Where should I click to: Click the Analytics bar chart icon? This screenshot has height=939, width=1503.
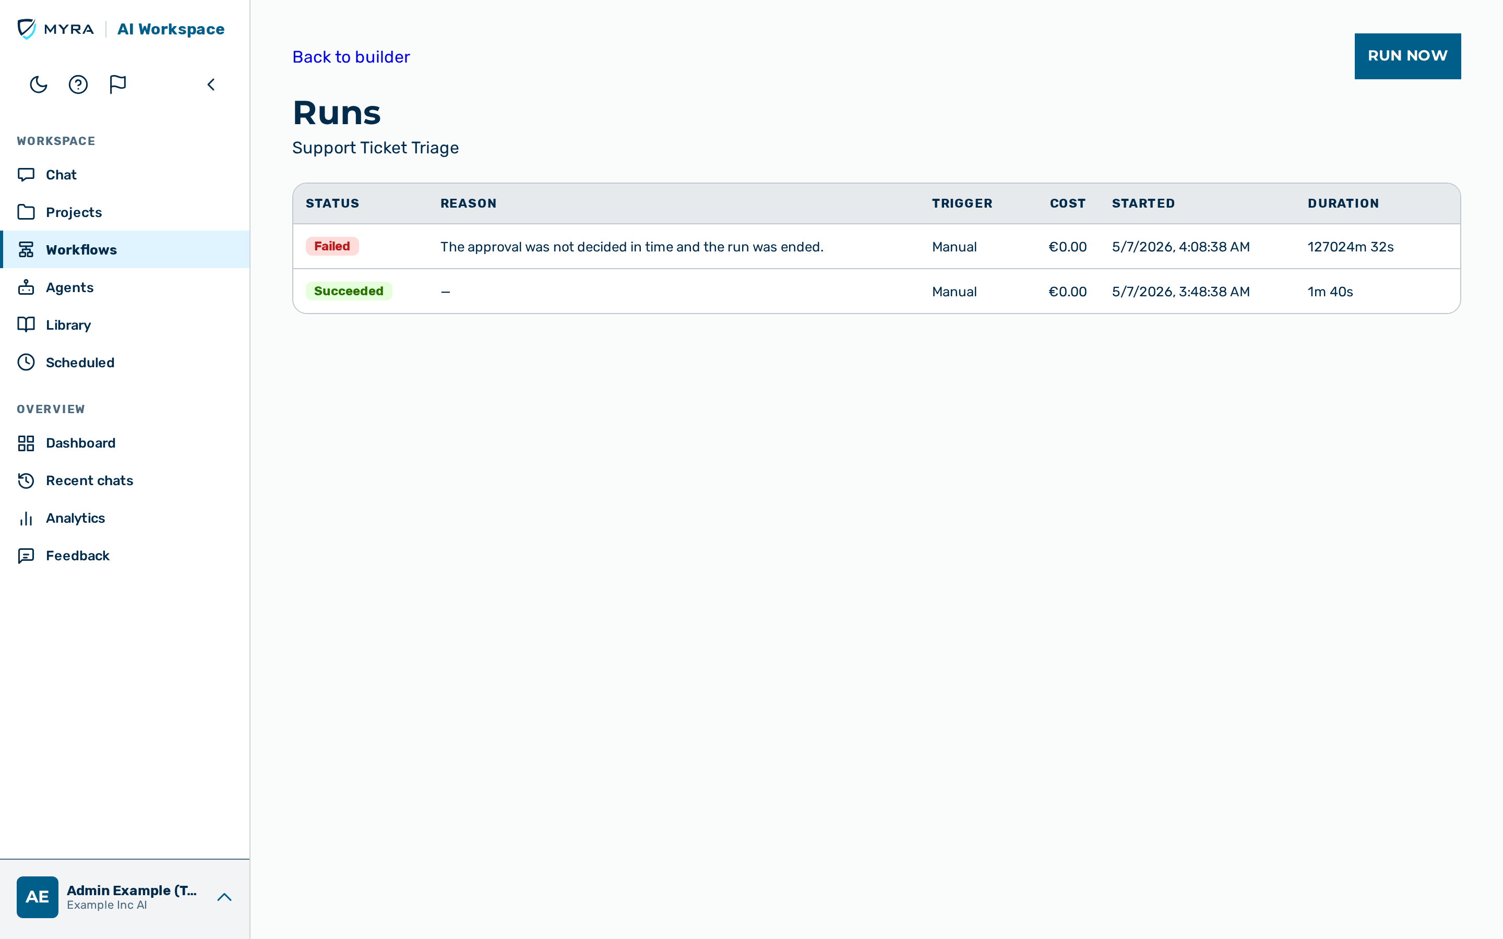(26, 518)
